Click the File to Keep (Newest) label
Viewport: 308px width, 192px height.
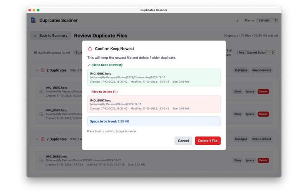[107, 65]
